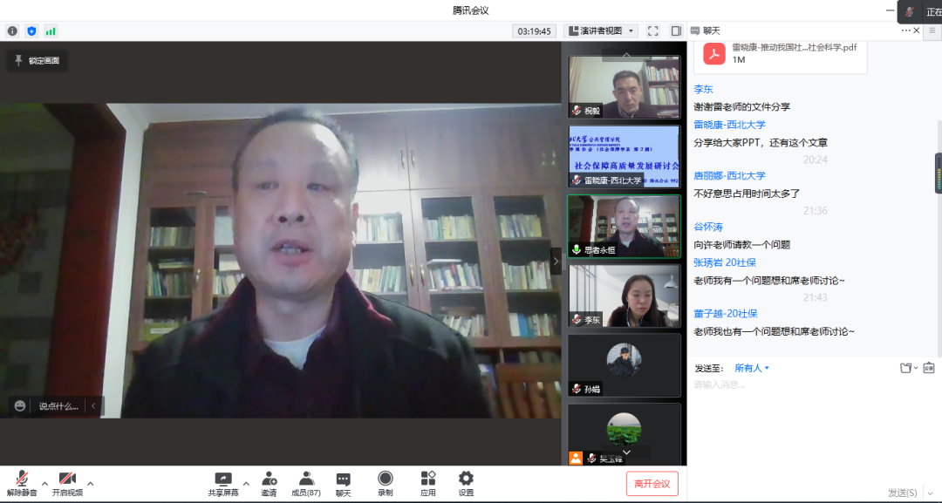Open meeting 设置 settings gear

466,483
